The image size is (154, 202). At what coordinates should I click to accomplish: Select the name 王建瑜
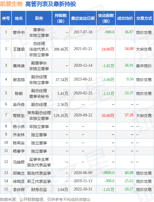coord(19,49)
